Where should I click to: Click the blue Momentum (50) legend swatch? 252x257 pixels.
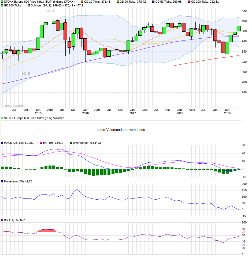(2, 181)
